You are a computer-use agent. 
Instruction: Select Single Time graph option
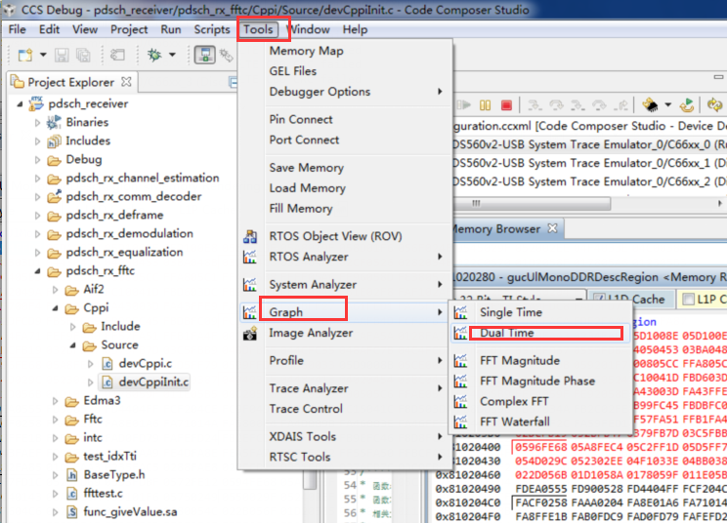pos(510,312)
